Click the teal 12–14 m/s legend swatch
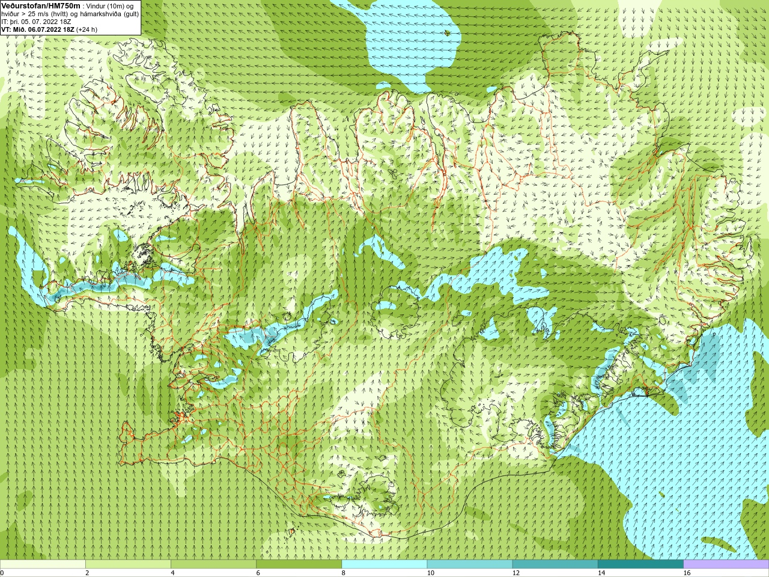The height and width of the screenshot is (577, 769). click(555, 564)
